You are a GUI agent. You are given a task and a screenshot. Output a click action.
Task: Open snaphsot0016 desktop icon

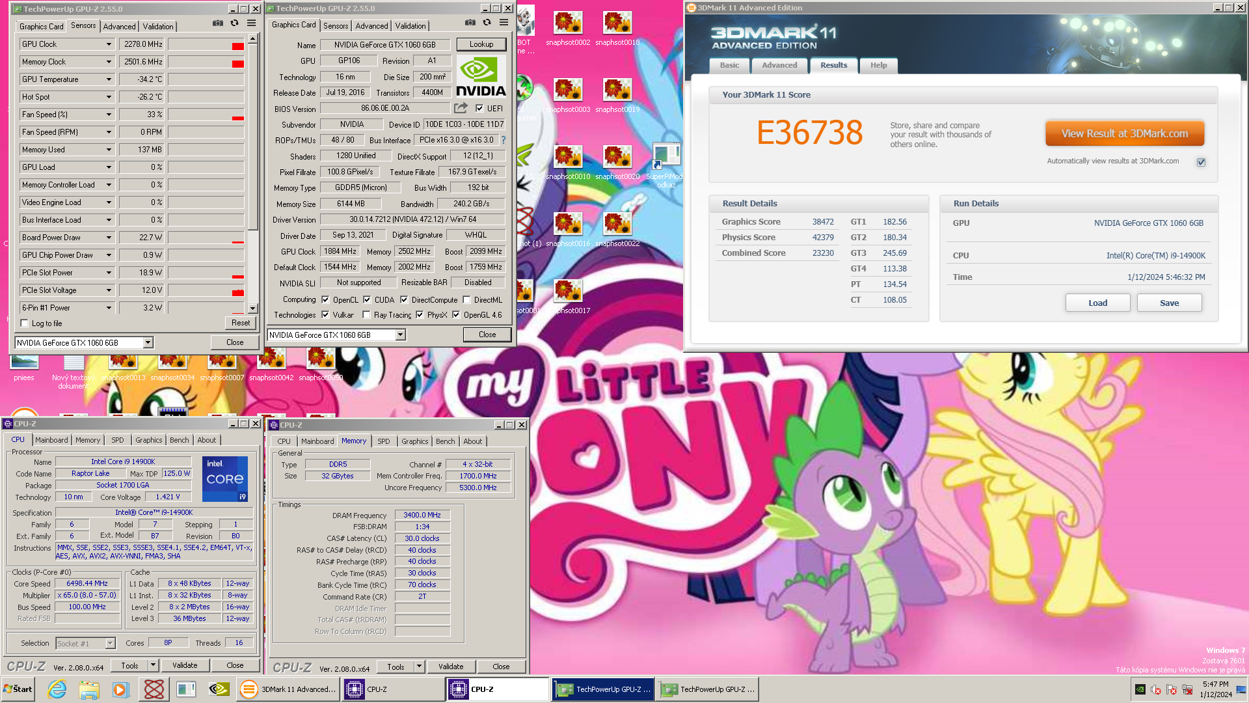coord(568,230)
